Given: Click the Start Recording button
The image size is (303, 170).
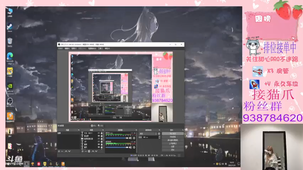Looking at the screenshot, I should (x=173, y=137).
